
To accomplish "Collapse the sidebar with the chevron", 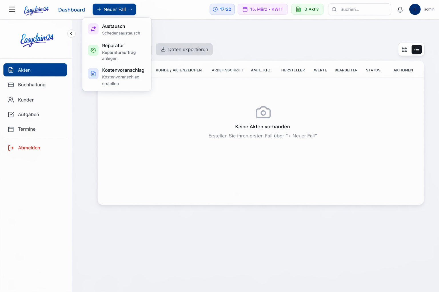I will (x=71, y=33).
